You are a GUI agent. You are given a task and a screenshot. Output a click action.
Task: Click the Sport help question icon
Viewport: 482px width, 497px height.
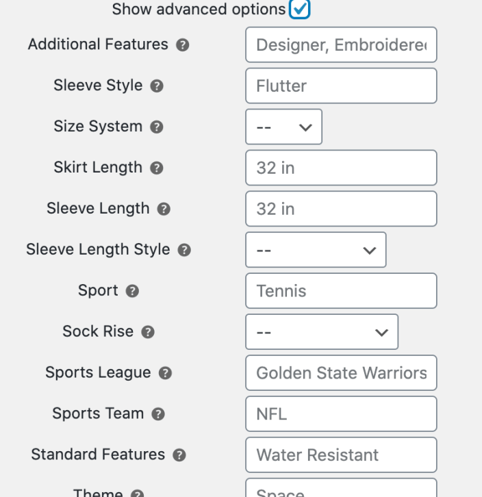pos(133,292)
